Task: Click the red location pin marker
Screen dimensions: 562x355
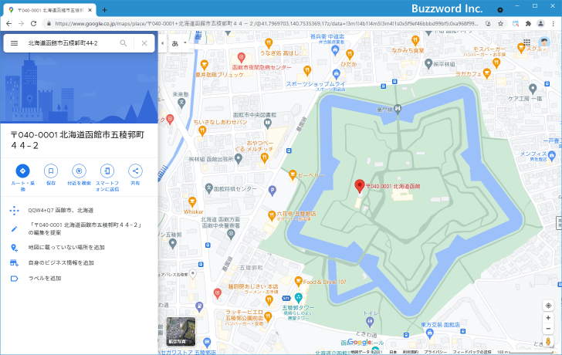Action: (x=360, y=186)
